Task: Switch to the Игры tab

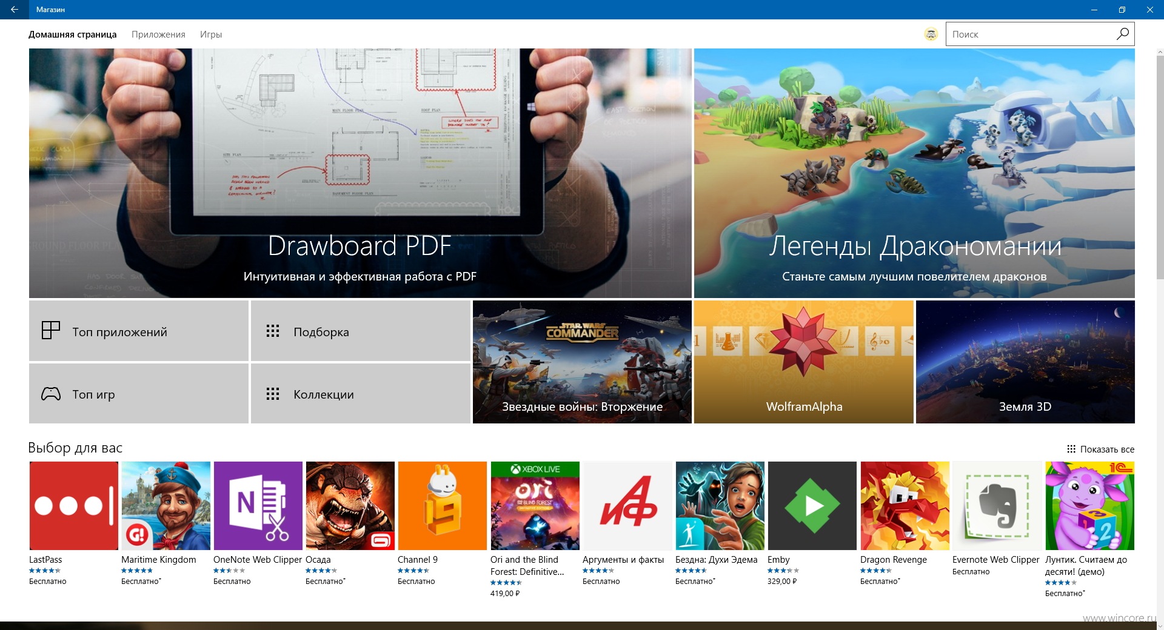Action: [x=211, y=35]
